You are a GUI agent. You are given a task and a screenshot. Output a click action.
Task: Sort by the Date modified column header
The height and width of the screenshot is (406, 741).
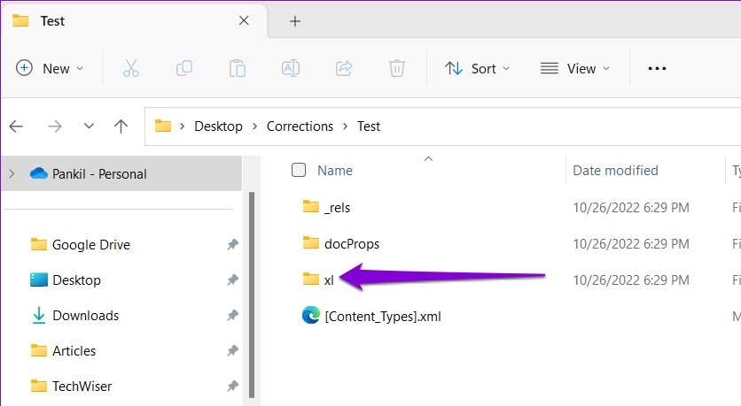coord(615,170)
